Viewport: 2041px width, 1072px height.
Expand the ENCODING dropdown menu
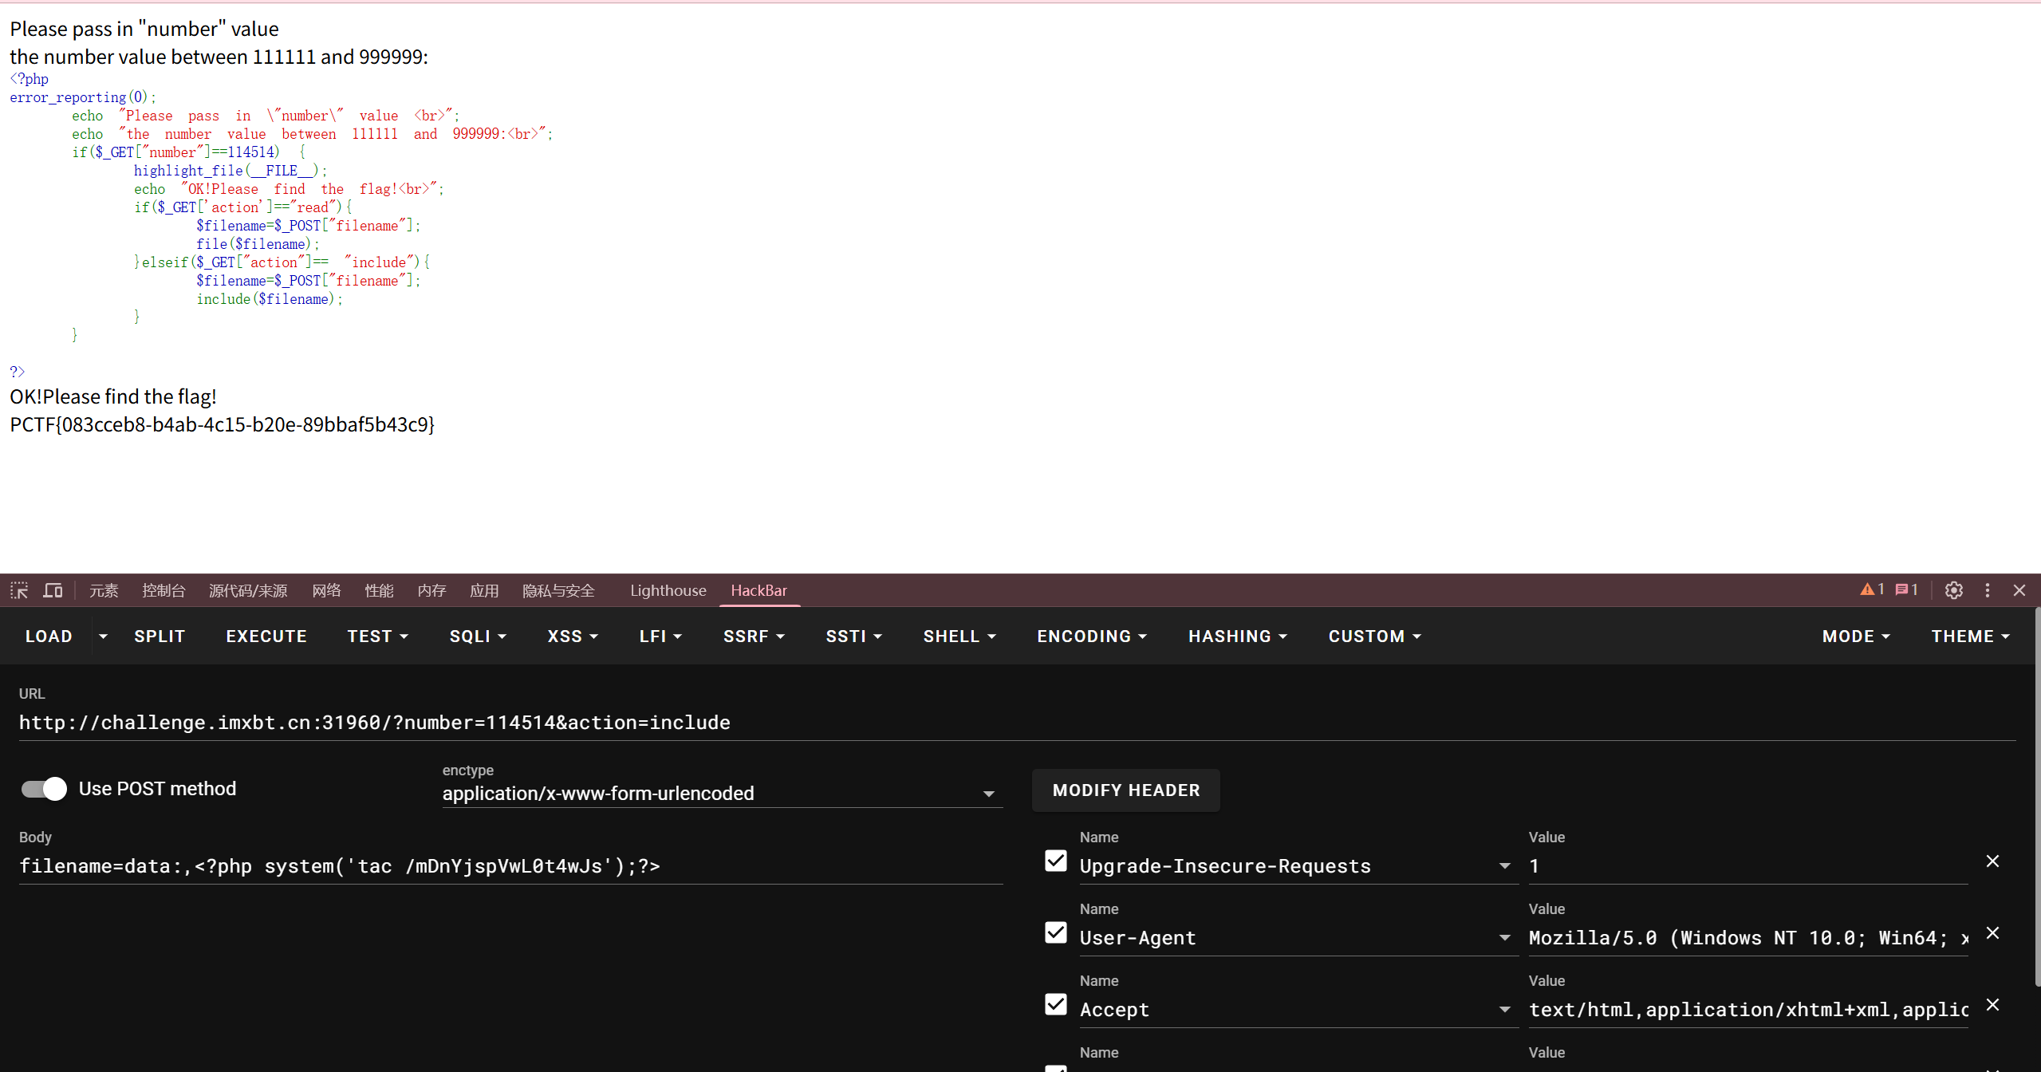[x=1091, y=636]
